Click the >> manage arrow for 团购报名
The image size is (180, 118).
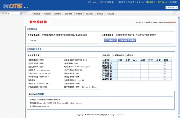click(x=165, y=66)
